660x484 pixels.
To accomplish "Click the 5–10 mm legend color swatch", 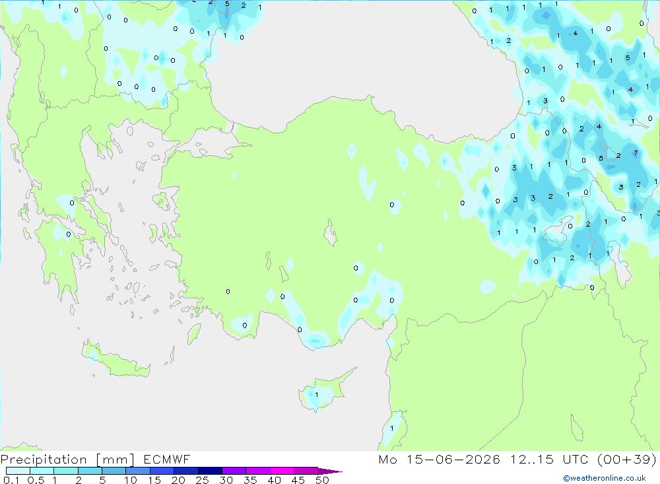I will click(114, 471).
